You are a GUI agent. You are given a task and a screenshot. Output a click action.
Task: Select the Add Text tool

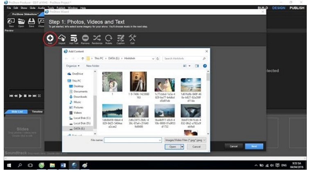pos(74,38)
